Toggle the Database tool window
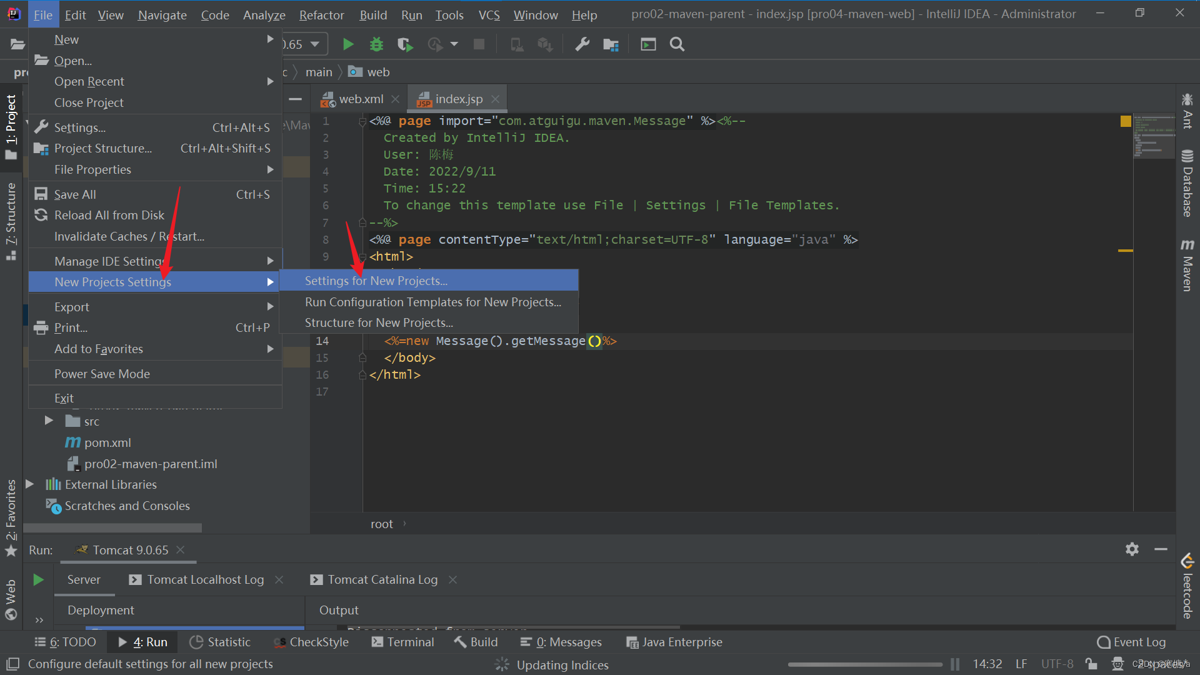The image size is (1200, 675). tap(1187, 184)
